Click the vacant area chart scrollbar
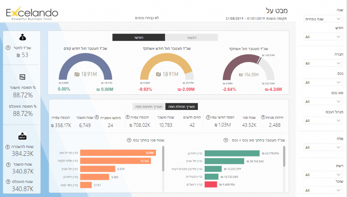 pos(163,158)
